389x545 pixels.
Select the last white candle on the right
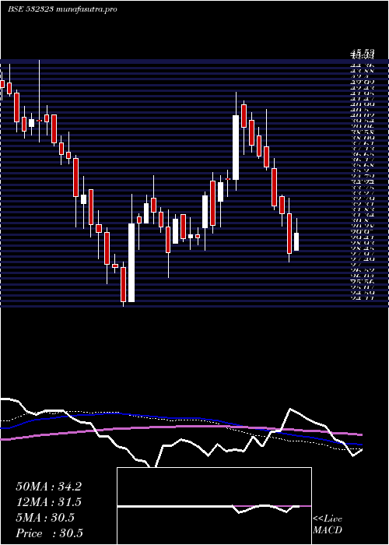point(296,241)
